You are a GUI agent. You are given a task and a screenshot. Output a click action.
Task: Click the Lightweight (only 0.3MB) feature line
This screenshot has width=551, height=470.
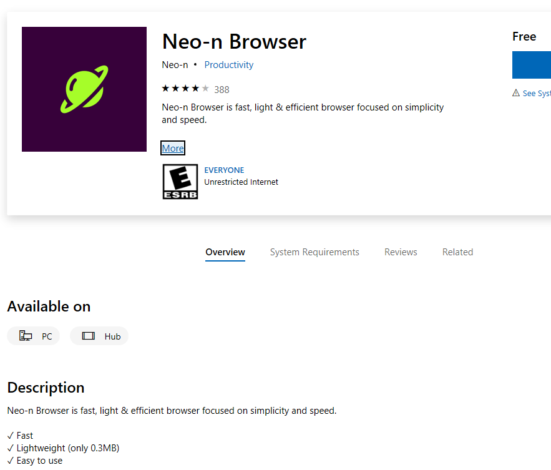click(x=63, y=448)
